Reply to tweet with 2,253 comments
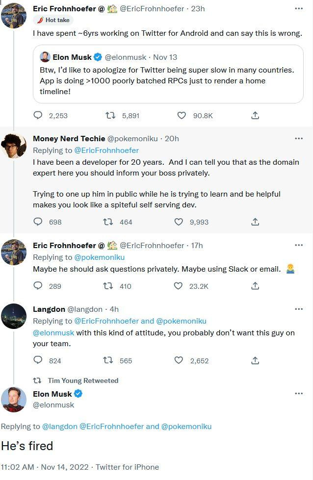 pyautogui.click(x=38, y=115)
